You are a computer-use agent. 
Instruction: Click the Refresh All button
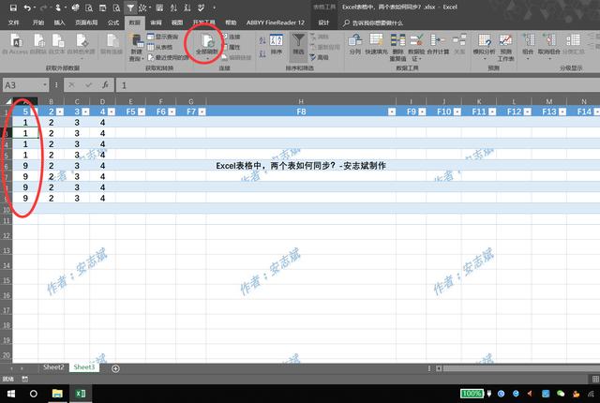206,44
